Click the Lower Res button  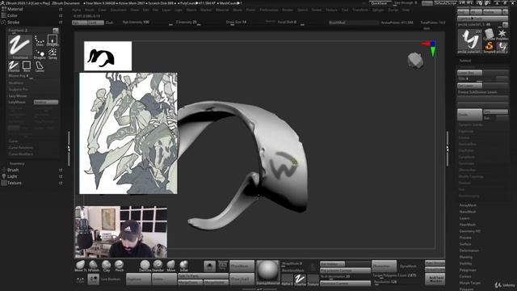click(x=470, y=72)
